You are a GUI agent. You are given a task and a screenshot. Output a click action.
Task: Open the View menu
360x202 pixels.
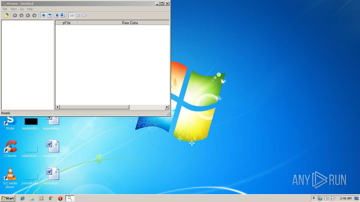13,9
